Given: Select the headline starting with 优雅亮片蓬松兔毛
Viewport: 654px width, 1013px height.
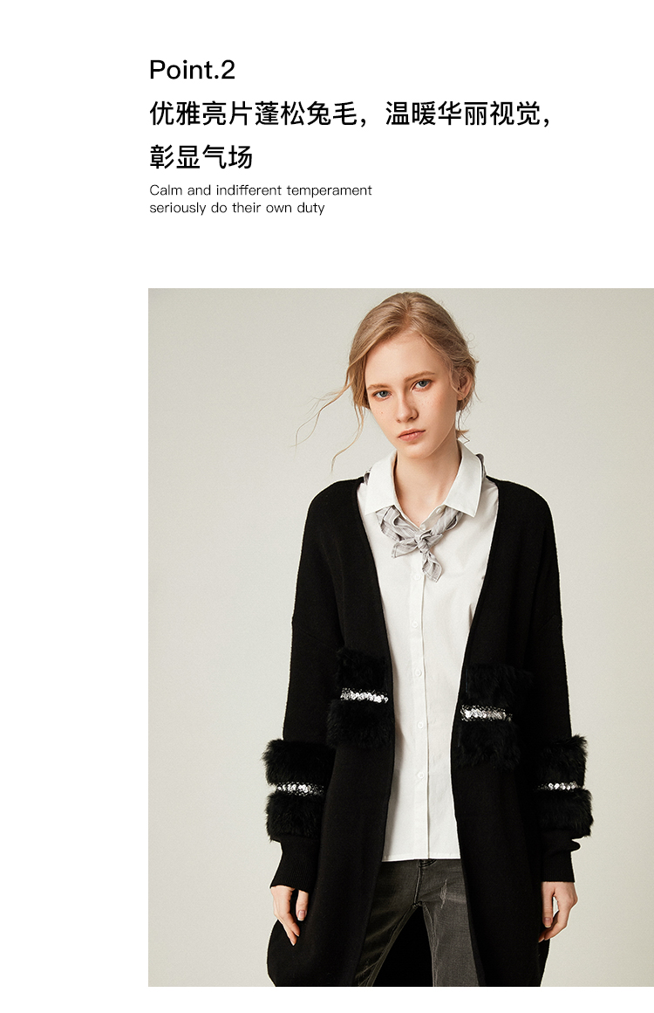Looking at the screenshot, I should coord(351,114).
